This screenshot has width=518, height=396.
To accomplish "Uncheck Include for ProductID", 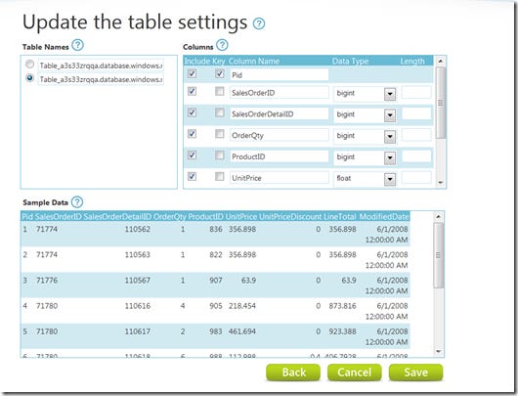I will pyautogui.click(x=192, y=154).
